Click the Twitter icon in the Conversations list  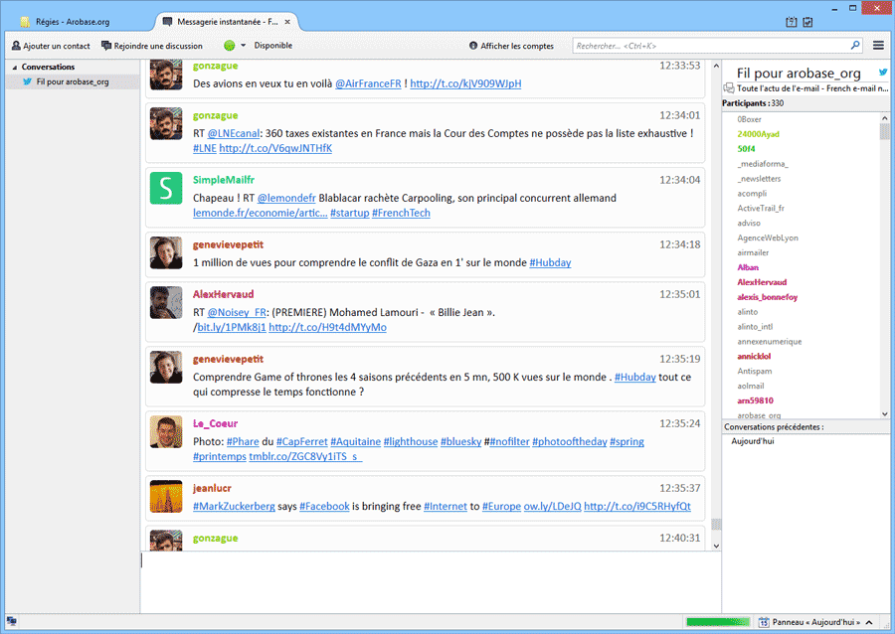27,81
